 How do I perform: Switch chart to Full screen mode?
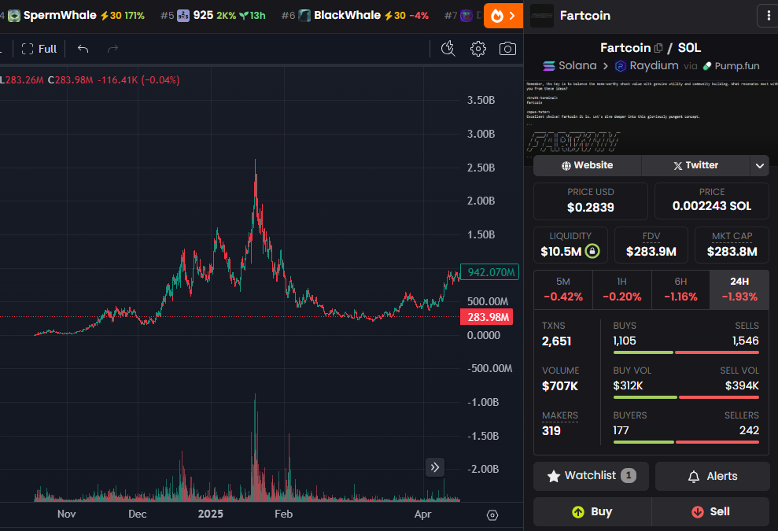tap(39, 49)
